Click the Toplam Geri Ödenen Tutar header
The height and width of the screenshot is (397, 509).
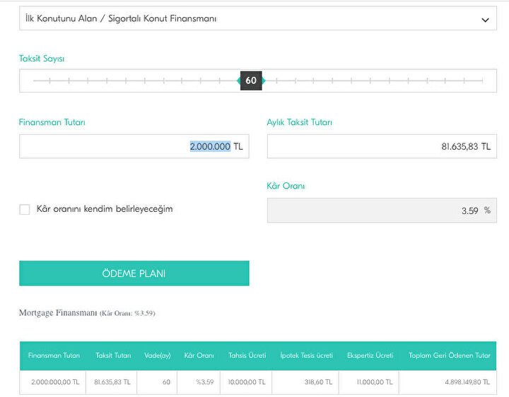point(450,355)
